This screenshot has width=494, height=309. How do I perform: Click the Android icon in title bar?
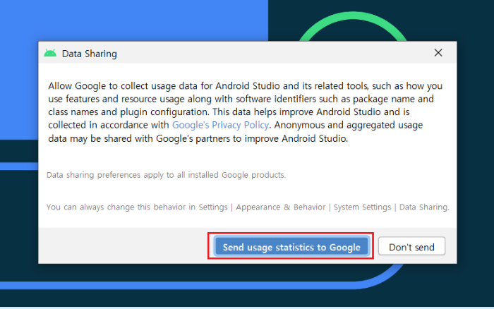click(50, 53)
